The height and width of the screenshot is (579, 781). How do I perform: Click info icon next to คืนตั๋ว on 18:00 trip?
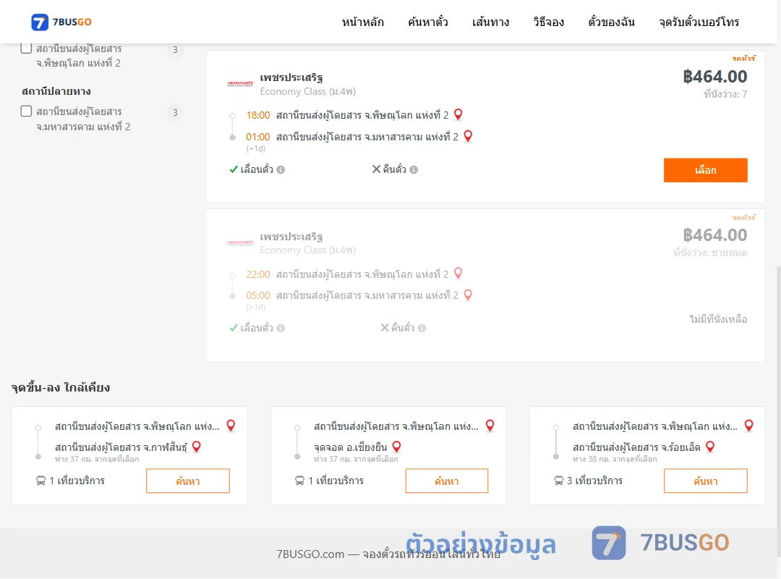coord(414,169)
